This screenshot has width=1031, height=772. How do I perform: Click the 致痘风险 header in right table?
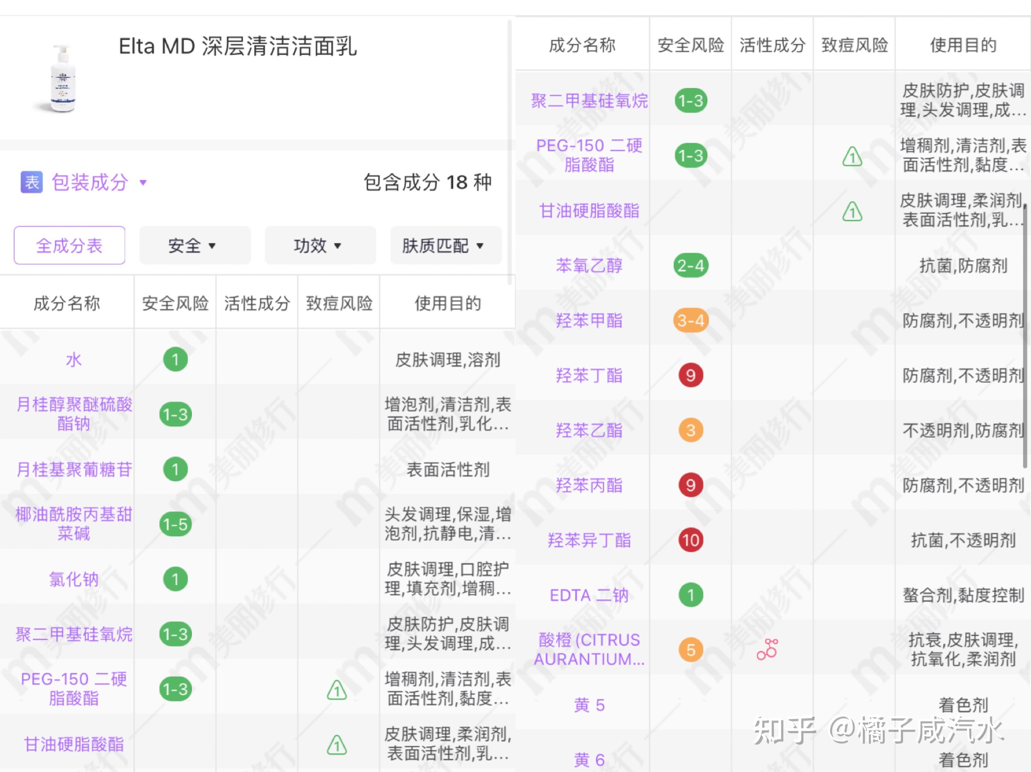pyautogui.click(x=854, y=45)
